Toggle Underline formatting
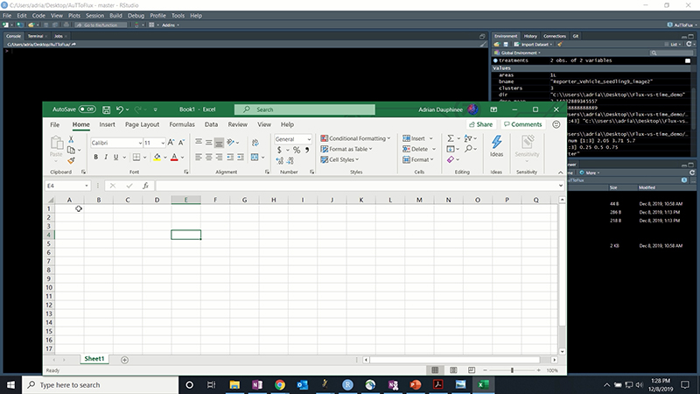The image size is (700, 394). pyautogui.click(x=116, y=158)
